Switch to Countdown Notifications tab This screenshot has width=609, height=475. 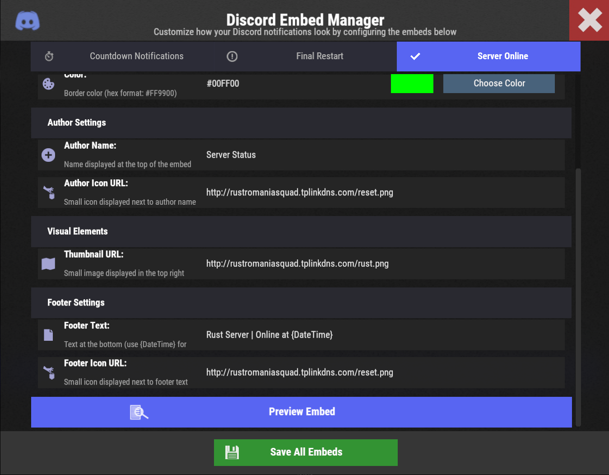coord(122,56)
